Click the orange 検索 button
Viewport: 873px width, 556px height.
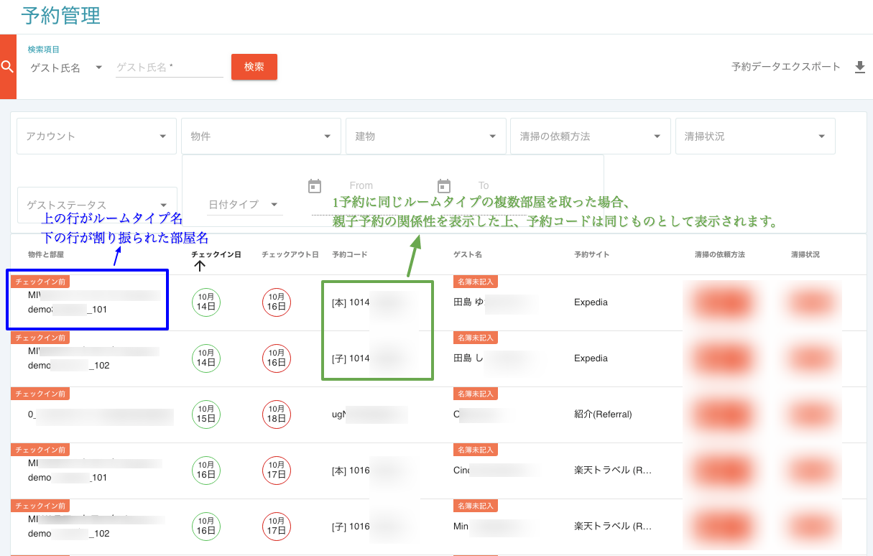pos(254,67)
